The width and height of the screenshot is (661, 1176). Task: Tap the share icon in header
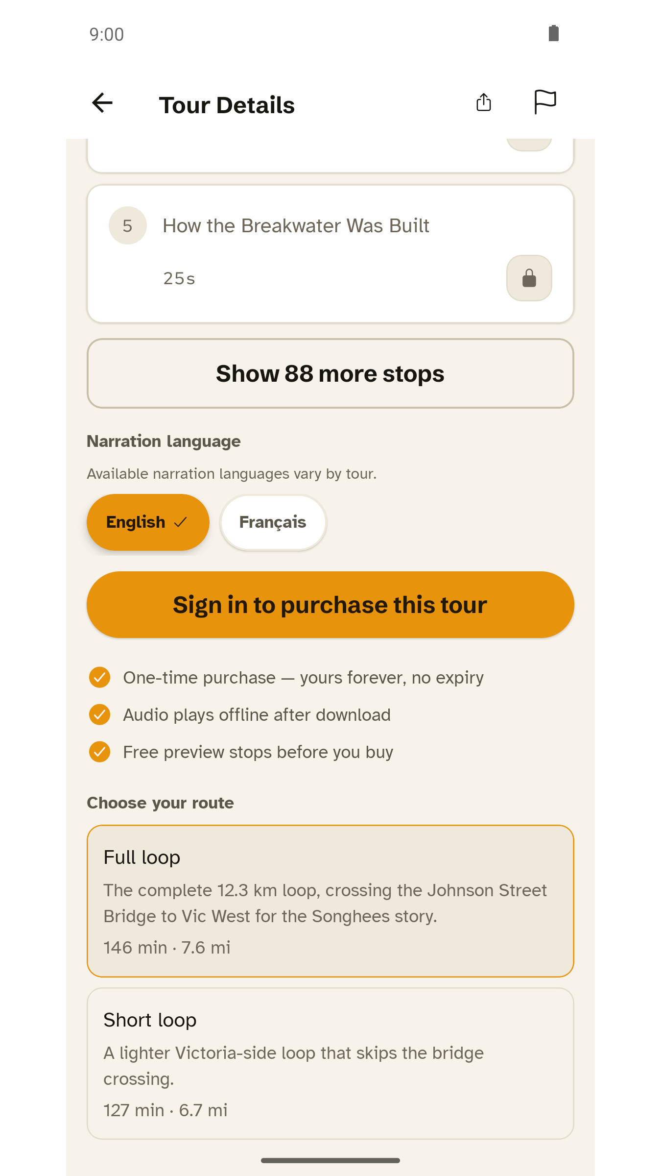click(x=484, y=103)
